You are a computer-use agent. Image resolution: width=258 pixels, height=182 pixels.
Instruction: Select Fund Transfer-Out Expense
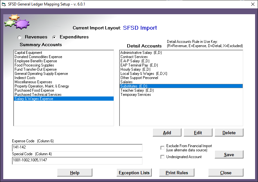point(64,69)
